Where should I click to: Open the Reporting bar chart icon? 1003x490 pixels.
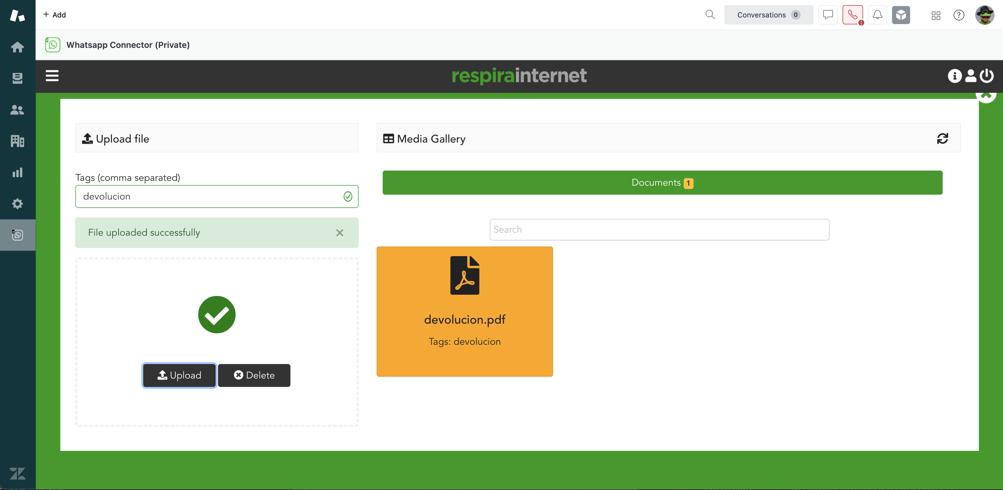[17, 172]
